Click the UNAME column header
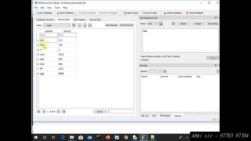Screen dimensions: 251x141 tap(49, 31)
